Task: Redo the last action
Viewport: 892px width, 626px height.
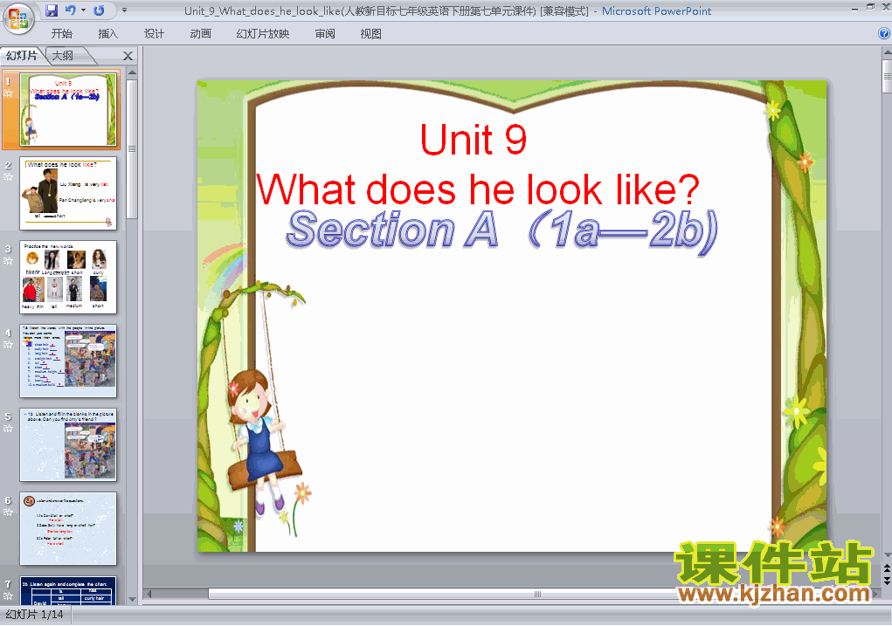Action: click(x=99, y=10)
